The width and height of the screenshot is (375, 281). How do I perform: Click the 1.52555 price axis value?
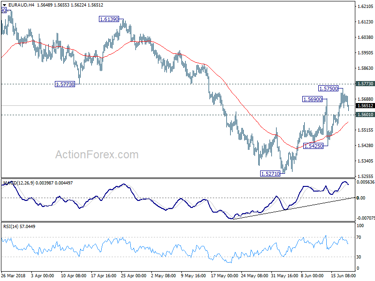[365, 177]
